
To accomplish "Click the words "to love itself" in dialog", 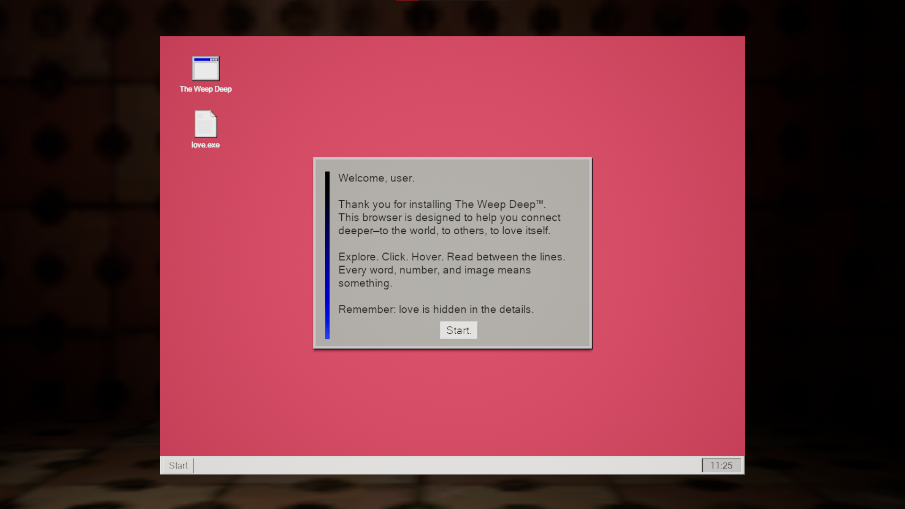I will 520,231.
